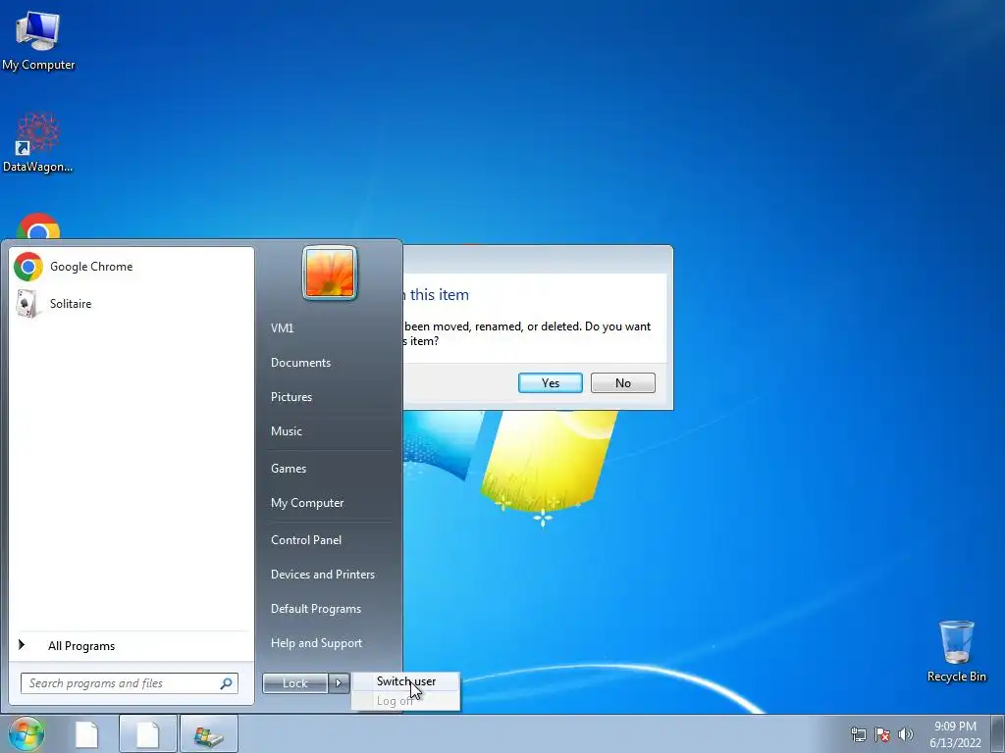Open the VM1 user folder
The height and width of the screenshot is (753, 1005).
(x=282, y=327)
